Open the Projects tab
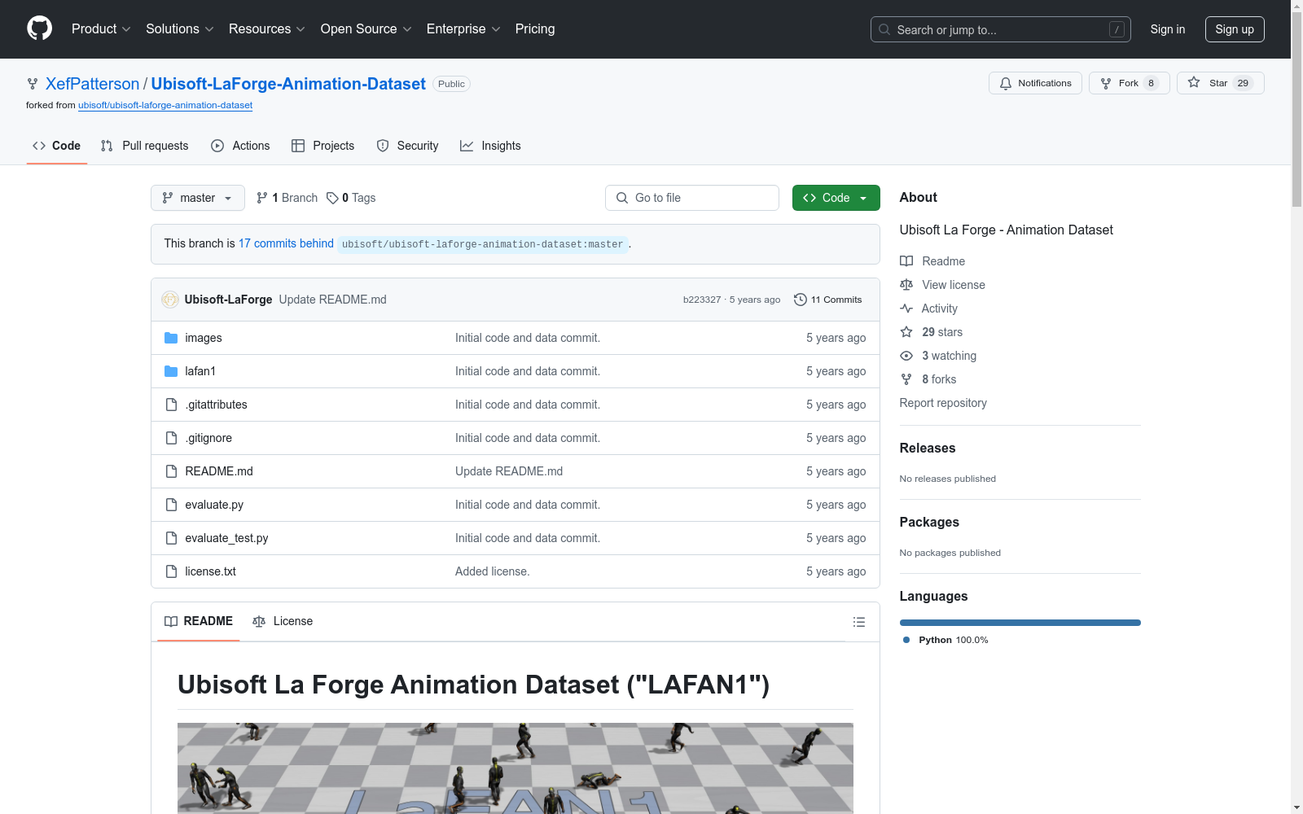This screenshot has width=1303, height=814. [x=323, y=146]
